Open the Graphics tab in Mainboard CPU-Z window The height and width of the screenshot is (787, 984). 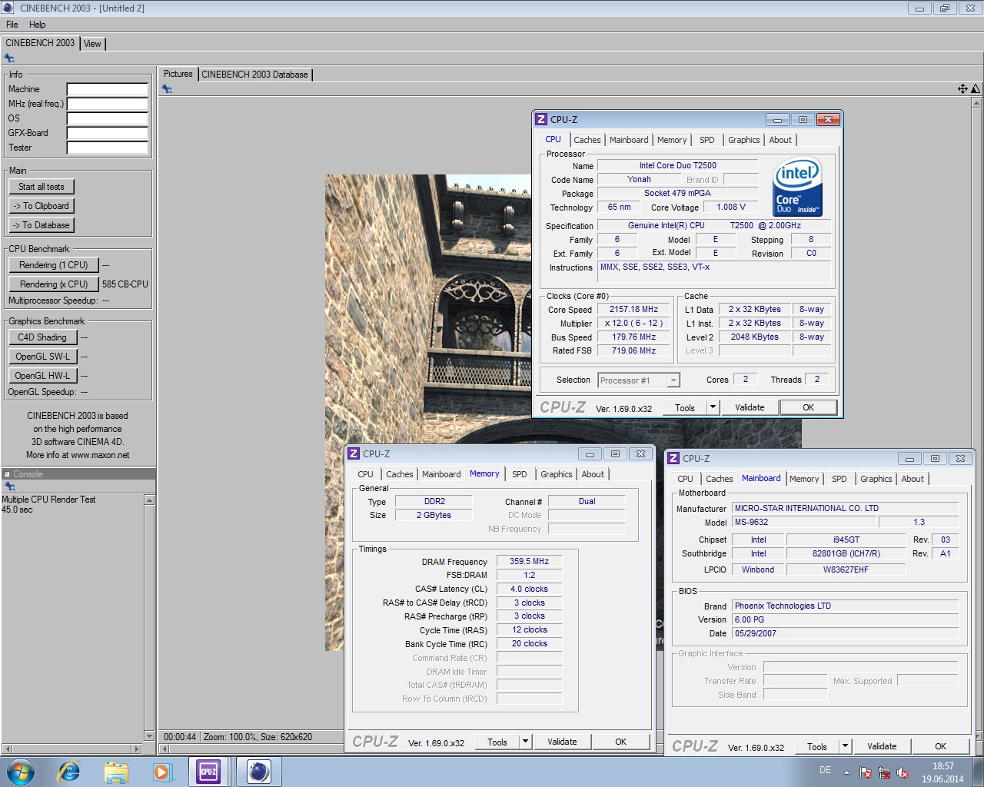click(x=876, y=479)
